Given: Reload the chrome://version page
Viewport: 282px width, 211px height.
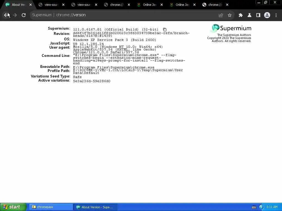Looking at the screenshot, I should tap(24, 15).
